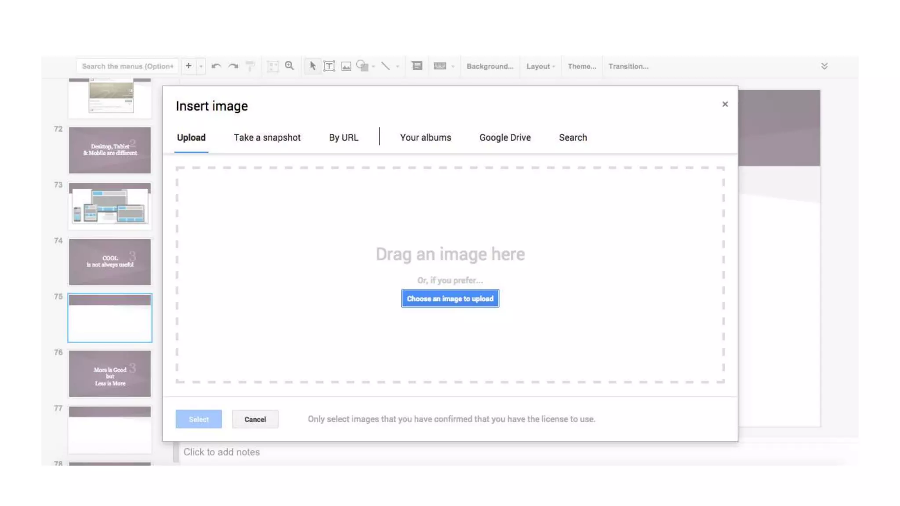900x506 pixels.
Task: Click the redo arrow icon
Action: [233, 66]
